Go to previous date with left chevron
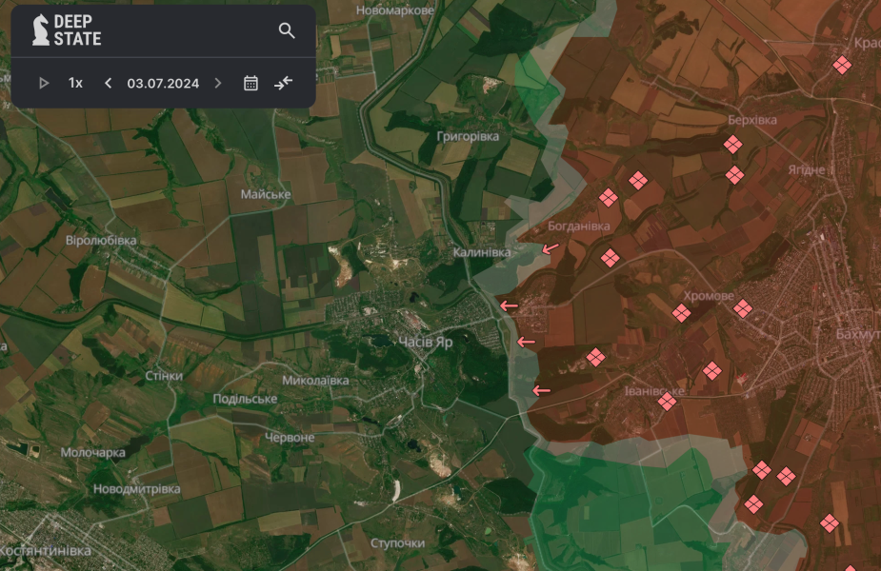Viewport: 881px width, 571px height. pyautogui.click(x=108, y=83)
